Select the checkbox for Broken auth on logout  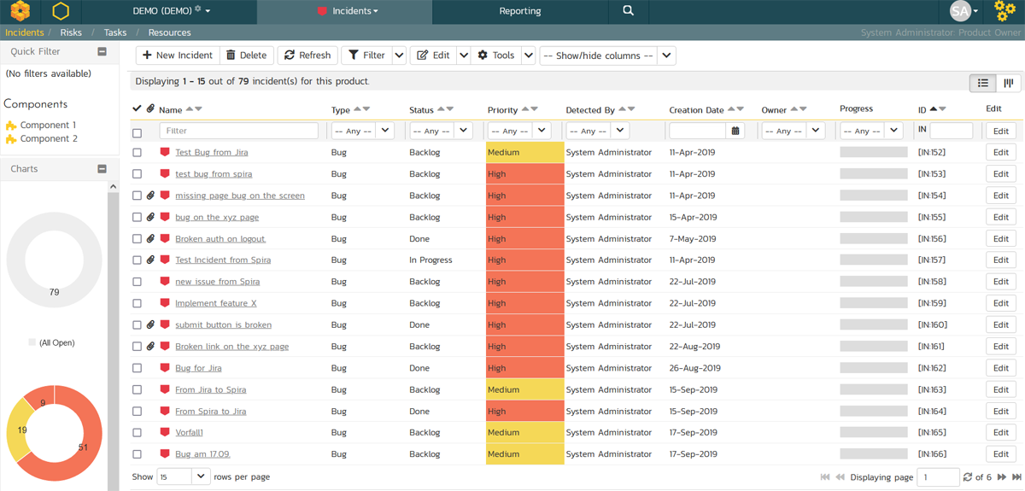point(137,239)
